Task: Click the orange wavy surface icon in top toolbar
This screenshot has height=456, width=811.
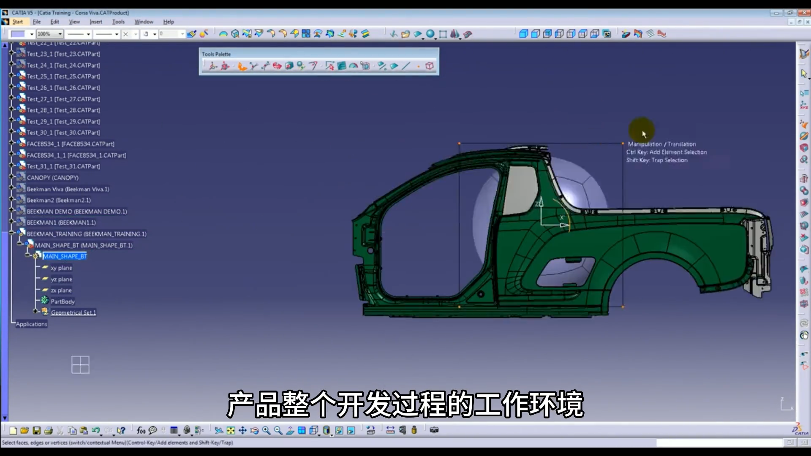Action: pyautogui.click(x=662, y=34)
